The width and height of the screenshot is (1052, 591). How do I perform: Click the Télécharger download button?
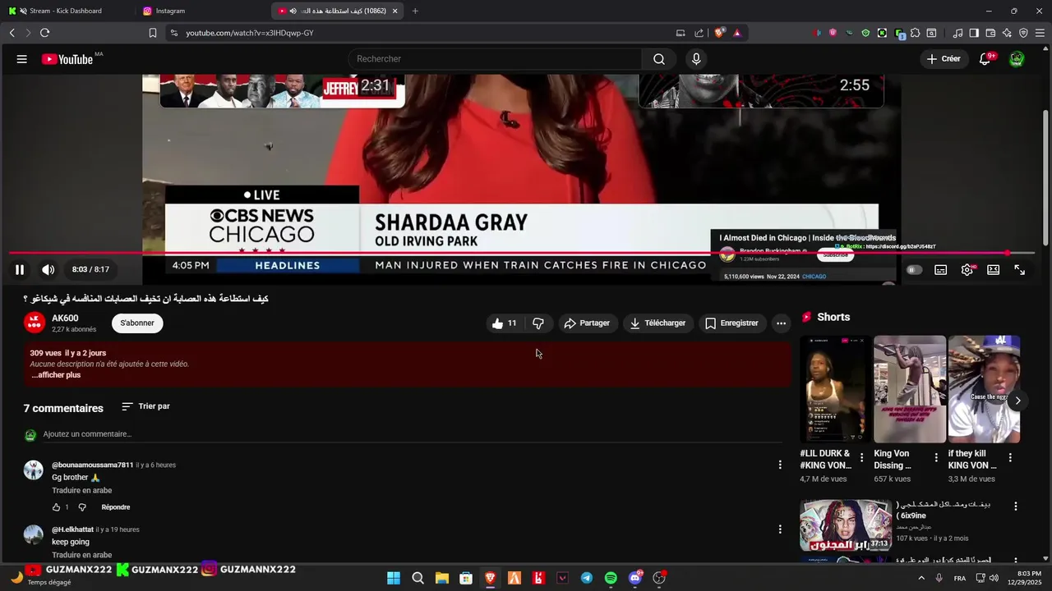657,323
